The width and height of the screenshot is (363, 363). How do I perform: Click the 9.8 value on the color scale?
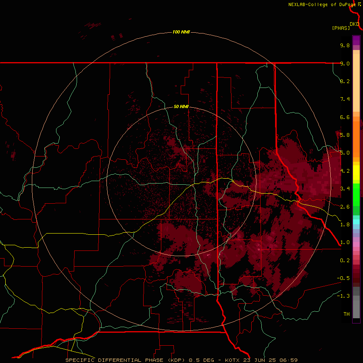345,45
